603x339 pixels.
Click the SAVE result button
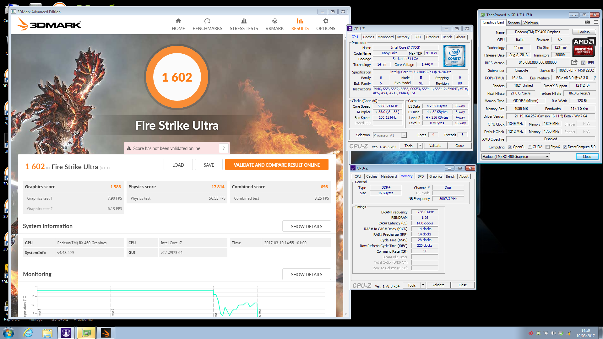click(209, 165)
